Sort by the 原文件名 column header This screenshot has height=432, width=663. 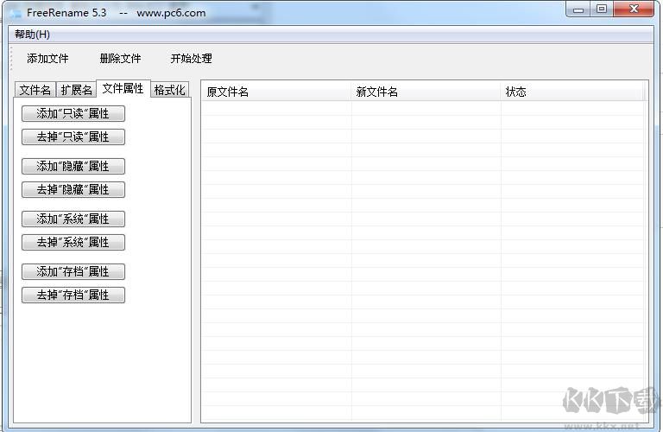[x=276, y=92]
